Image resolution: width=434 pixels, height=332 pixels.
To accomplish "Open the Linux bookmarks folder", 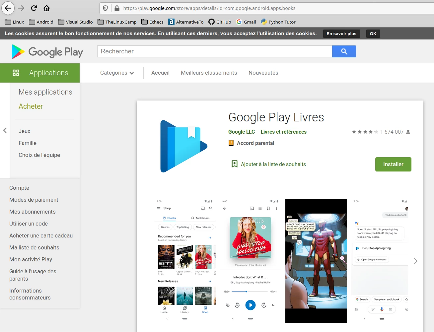I will pos(15,22).
